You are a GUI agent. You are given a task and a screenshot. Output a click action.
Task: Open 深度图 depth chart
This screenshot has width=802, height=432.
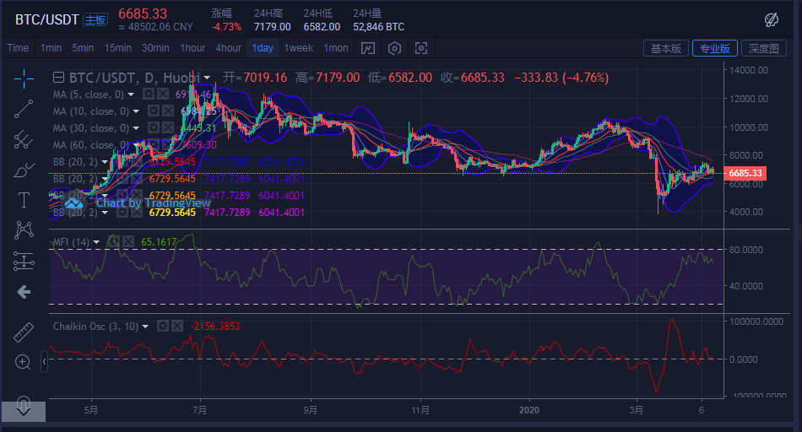coord(764,49)
